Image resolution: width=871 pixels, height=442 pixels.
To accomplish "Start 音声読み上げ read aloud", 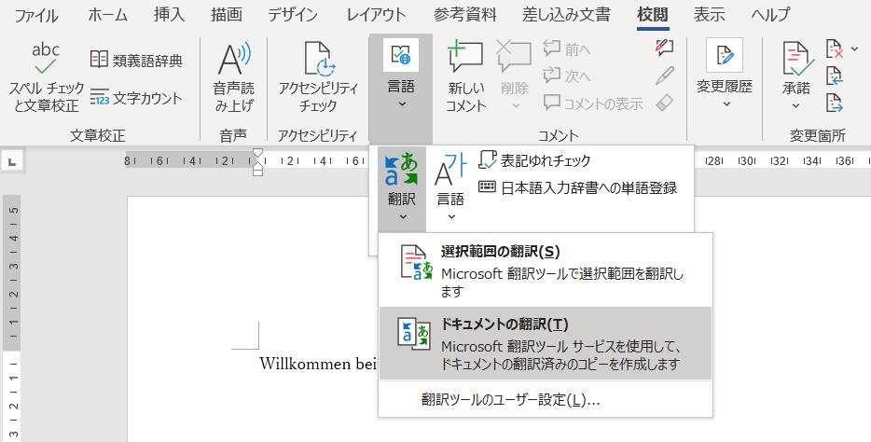I will pos(233,76).
